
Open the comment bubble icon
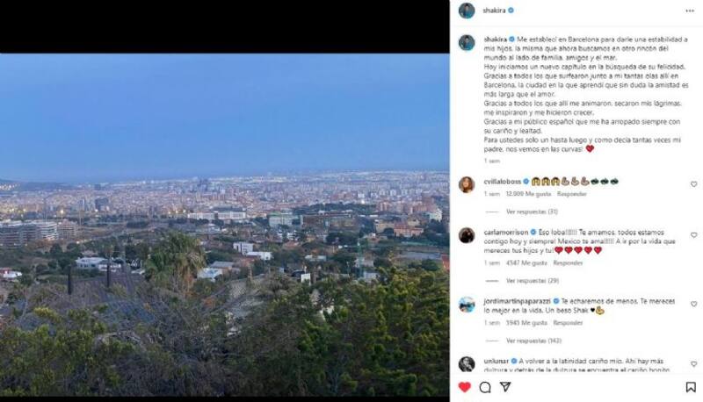pyautogui.click(x=485, y=387)
